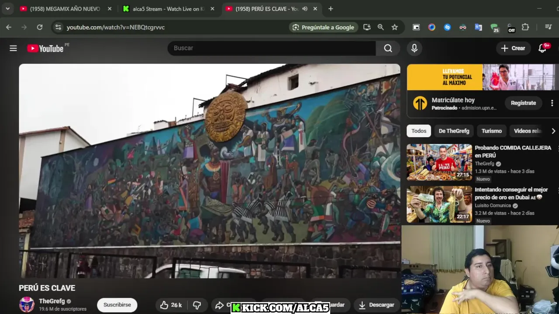559x314 pixels.
Task: Open the notifications bell
Action: 542,48
